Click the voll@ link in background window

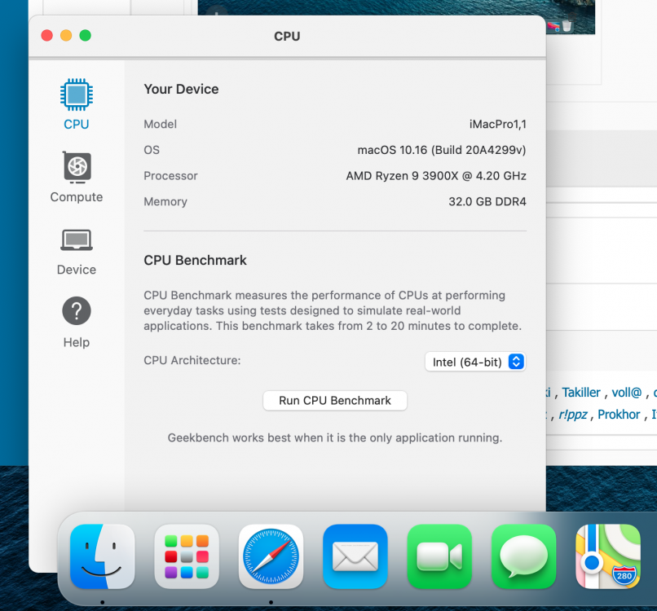(x=626, y=393)
